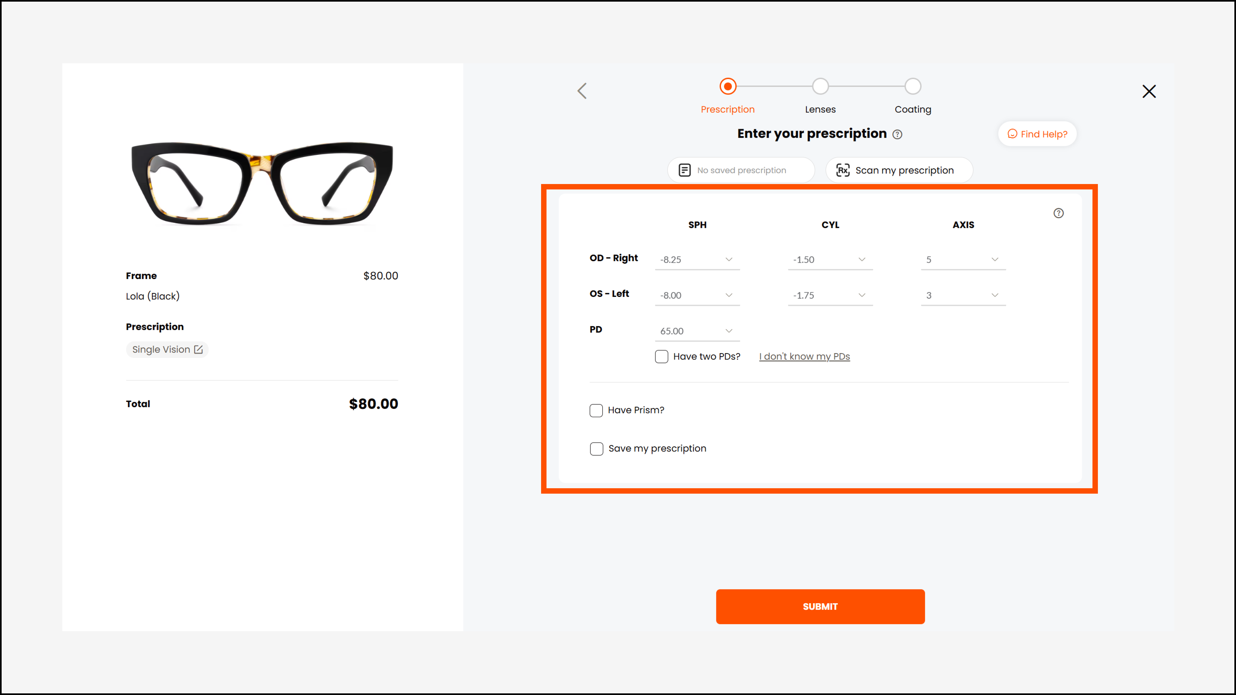Go to the Lenses step
The height and width of the screenshot is (695, 1236).
pyautogui.click(x=820, y=87)
